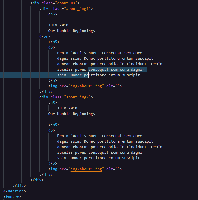Click the first opening h5 tag
This screenshot has width=198, height=200.
[x=53, y=14]
